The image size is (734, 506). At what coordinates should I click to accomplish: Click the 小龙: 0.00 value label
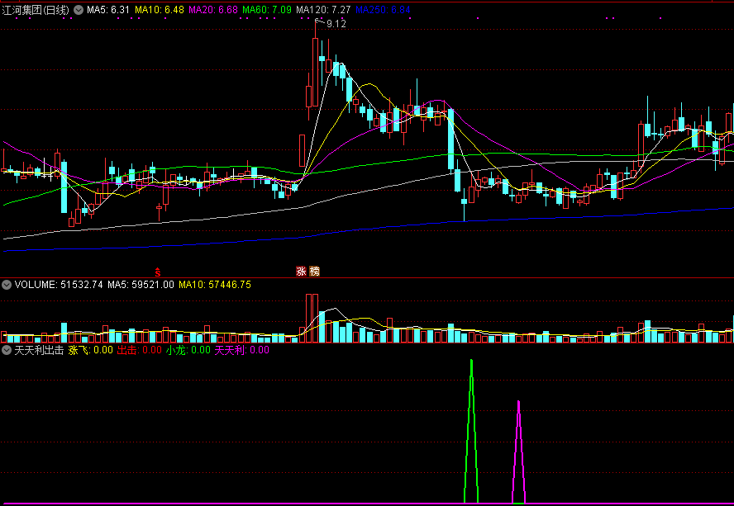tap(188, 350)
